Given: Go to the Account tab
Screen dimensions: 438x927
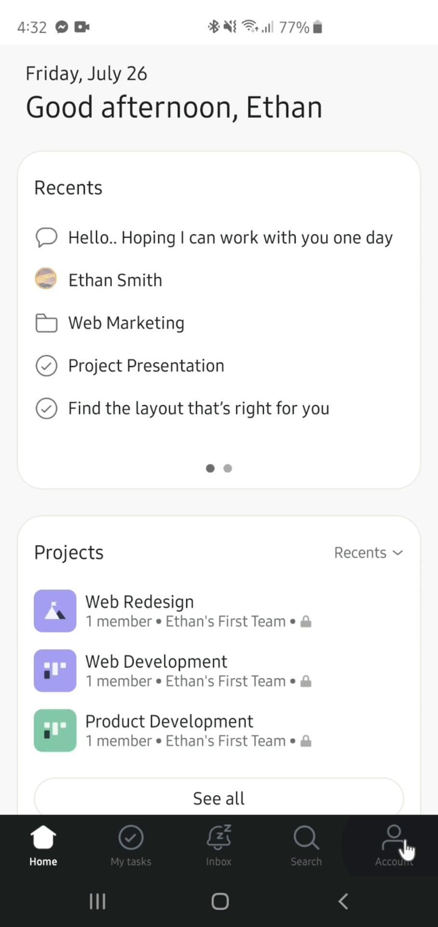Looking at the screenshot, I should tap(394, 845).
